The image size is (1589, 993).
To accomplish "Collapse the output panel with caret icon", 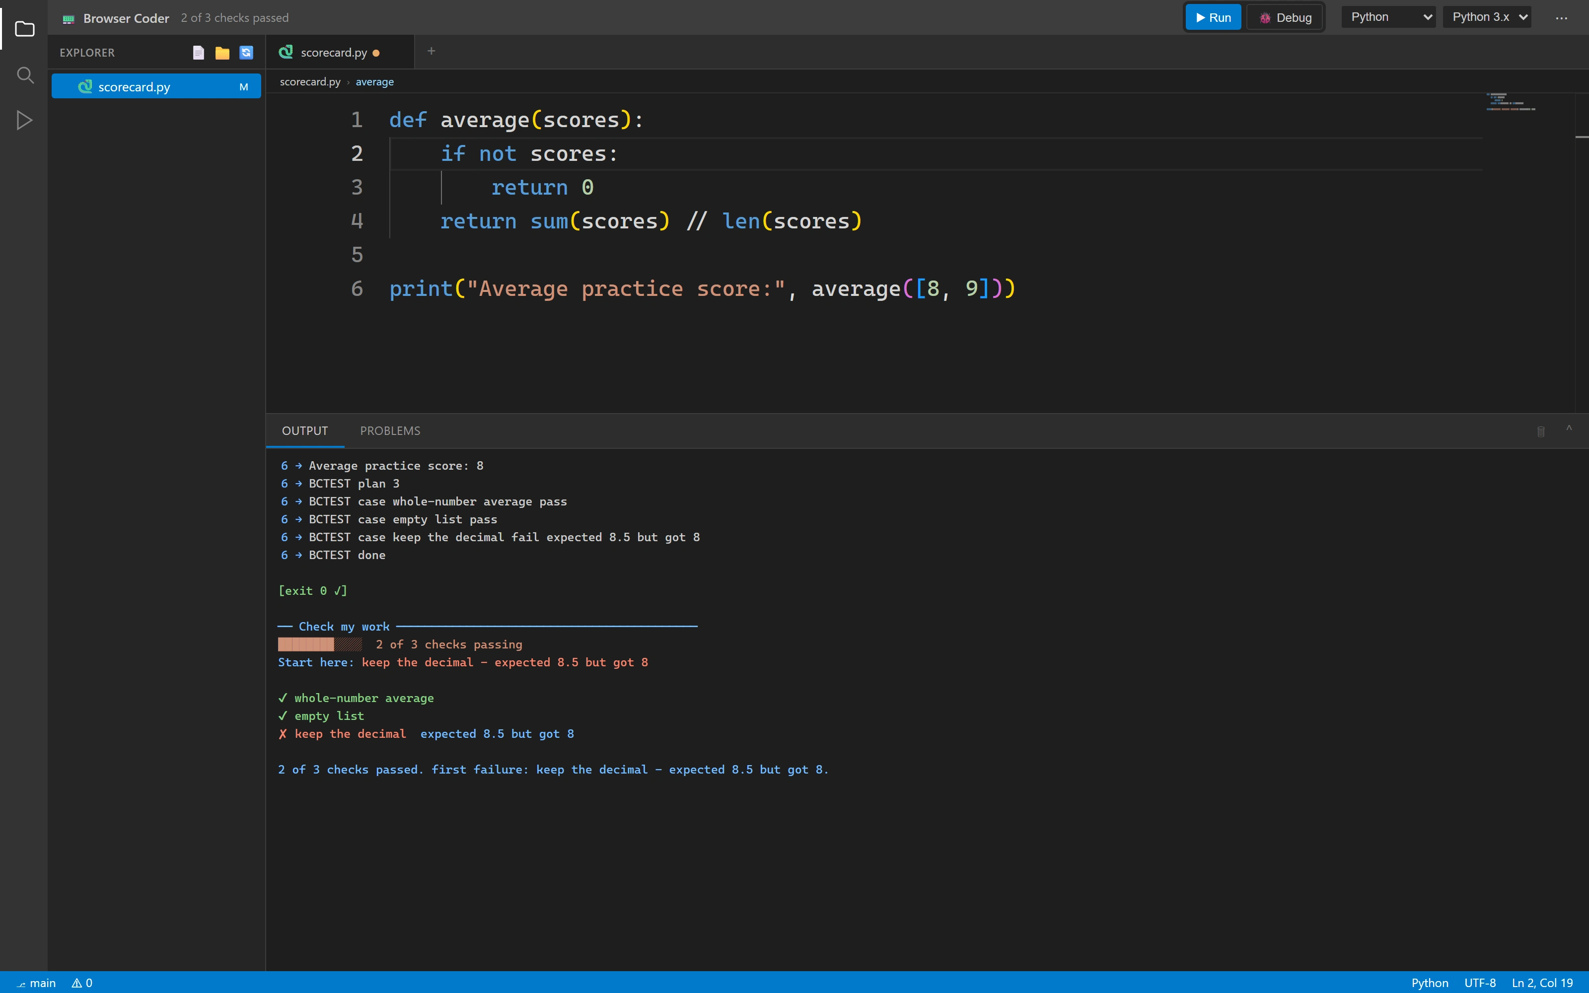I will 1569,429.
